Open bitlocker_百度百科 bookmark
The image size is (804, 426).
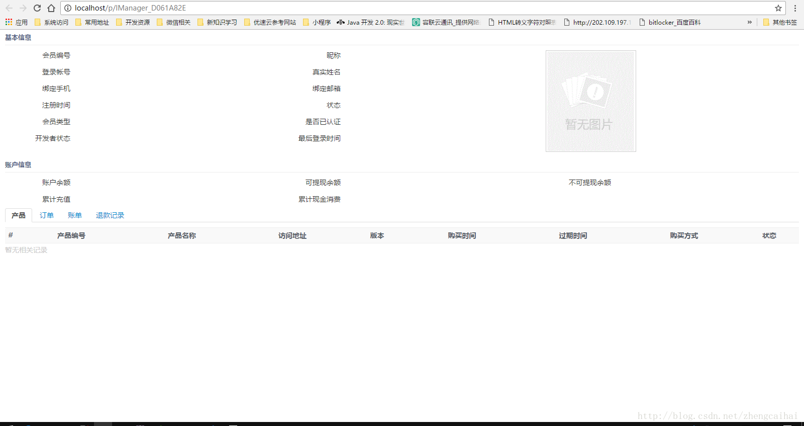click(670, 22)
